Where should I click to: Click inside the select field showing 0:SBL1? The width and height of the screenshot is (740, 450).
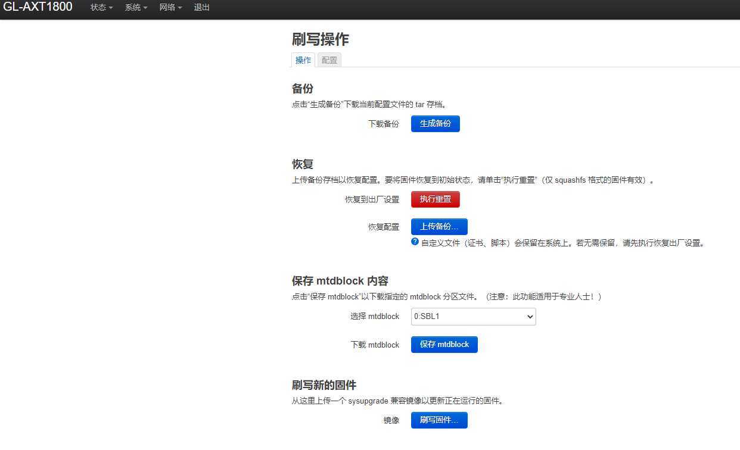[x=459, y=316]
